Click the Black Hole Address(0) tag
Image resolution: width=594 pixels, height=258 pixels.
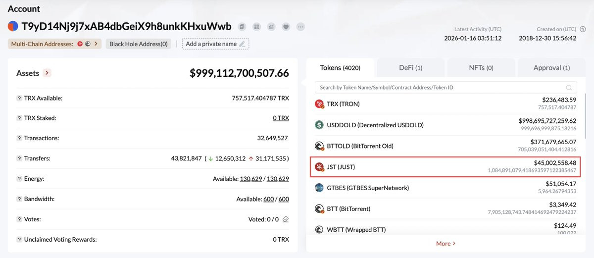(x=139, y=44)
